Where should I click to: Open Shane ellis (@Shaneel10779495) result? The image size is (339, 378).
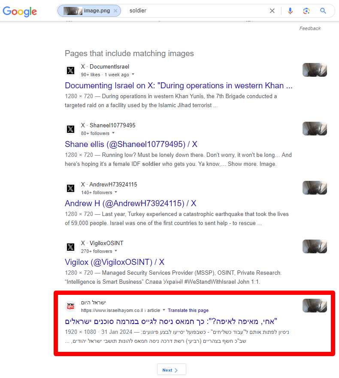(x=131, y=144)
